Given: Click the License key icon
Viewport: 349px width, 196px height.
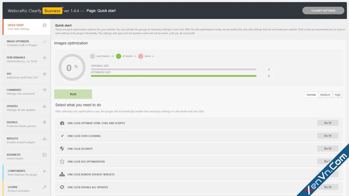Looking at the screenshot, I should [x=45, y=187].
